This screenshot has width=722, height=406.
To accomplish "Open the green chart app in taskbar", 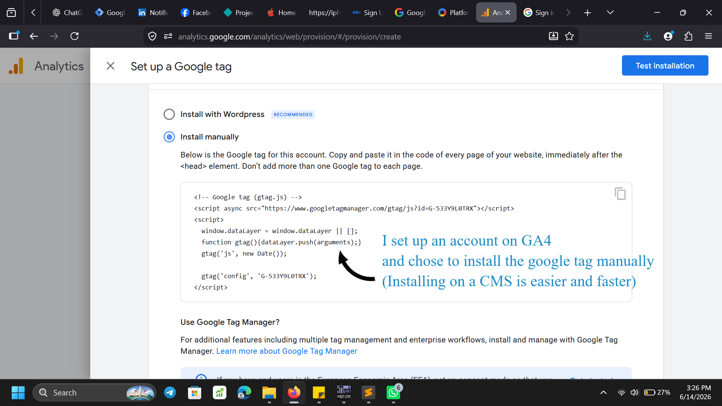I will pyautogui.click(x=220, y=392).
